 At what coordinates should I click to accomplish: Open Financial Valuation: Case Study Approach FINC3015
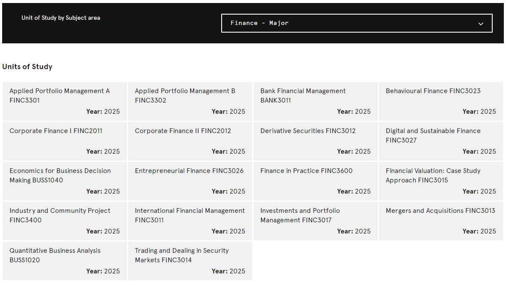(x=441, y=181)
